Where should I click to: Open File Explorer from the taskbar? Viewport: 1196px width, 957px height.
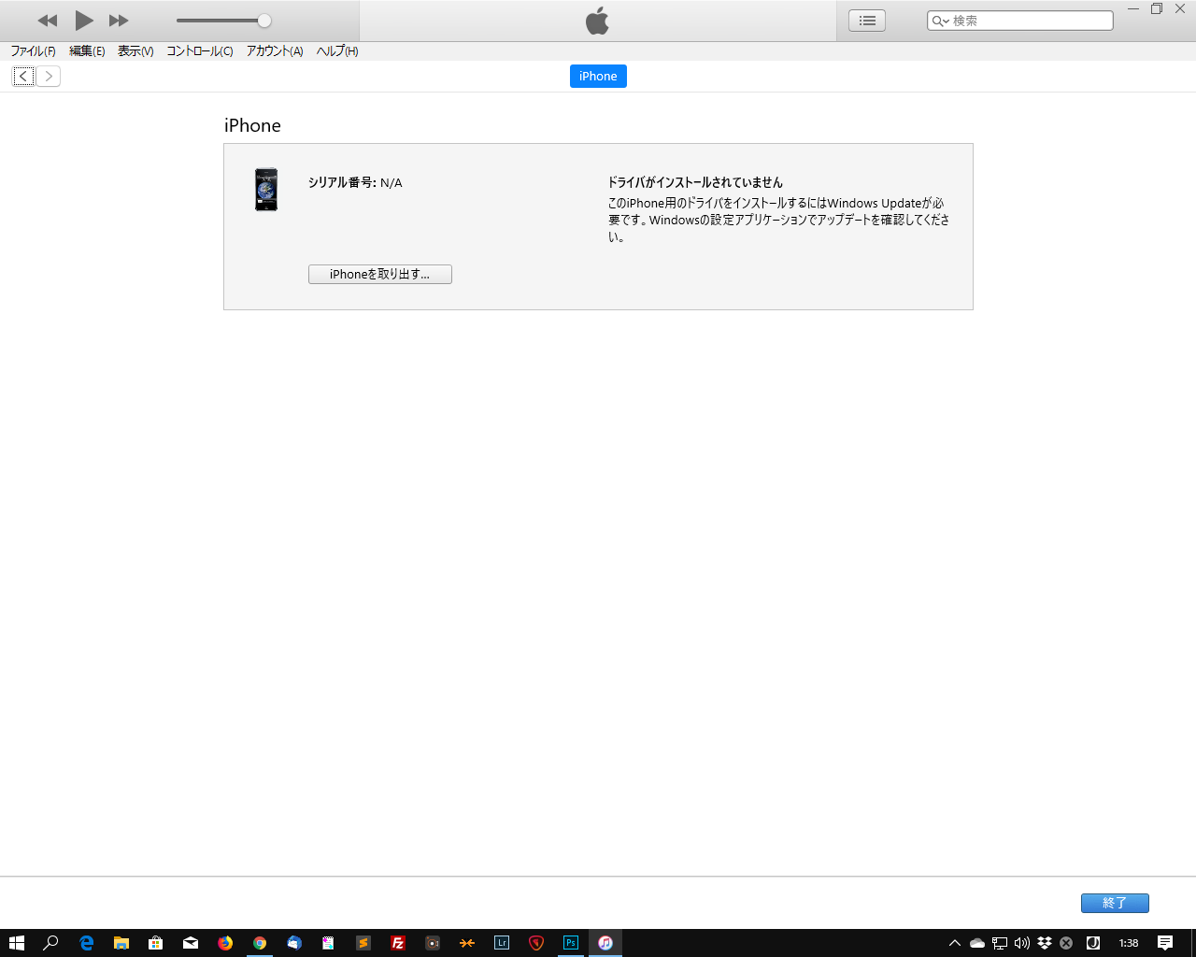tap(121, 943)
